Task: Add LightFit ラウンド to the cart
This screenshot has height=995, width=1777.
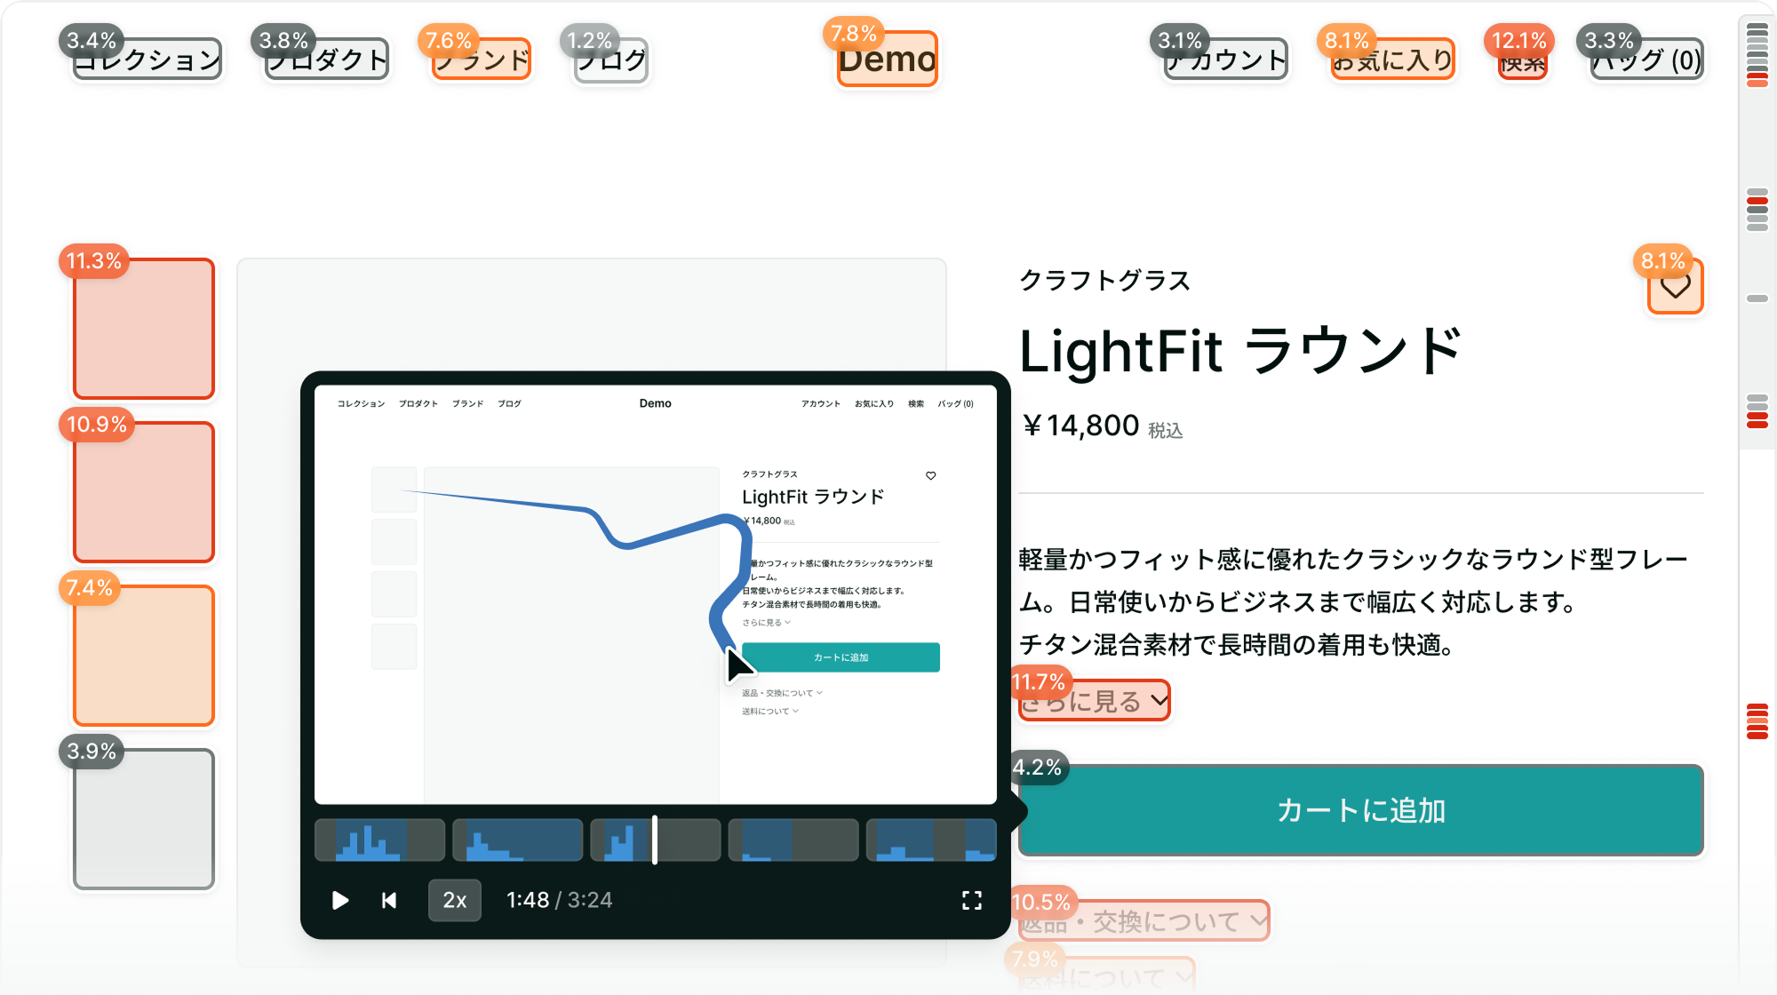Action: 1359,810
